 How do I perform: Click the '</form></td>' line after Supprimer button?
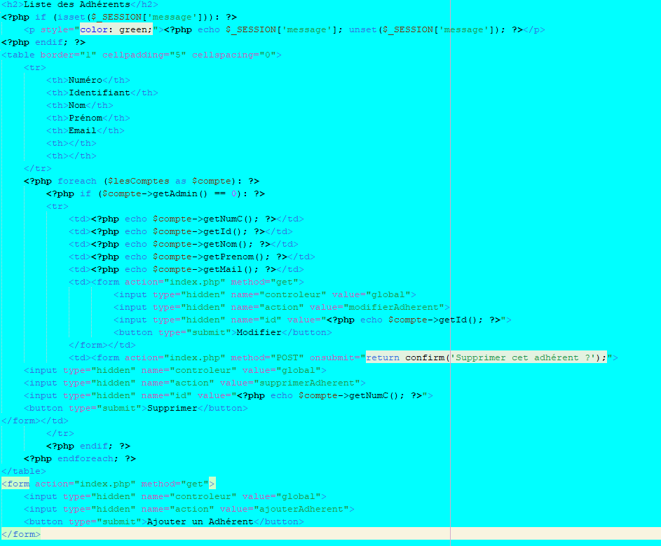point(35,421)
